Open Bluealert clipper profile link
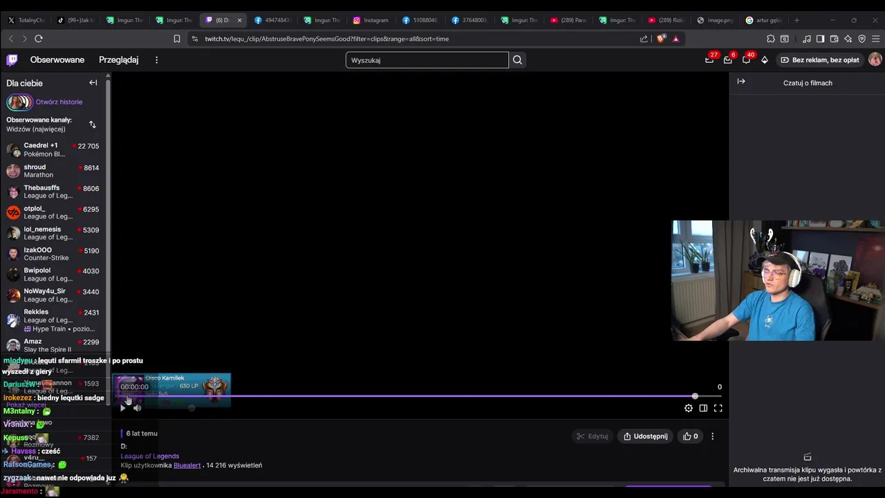Screen dimensions: 885x498 [187, 465]
